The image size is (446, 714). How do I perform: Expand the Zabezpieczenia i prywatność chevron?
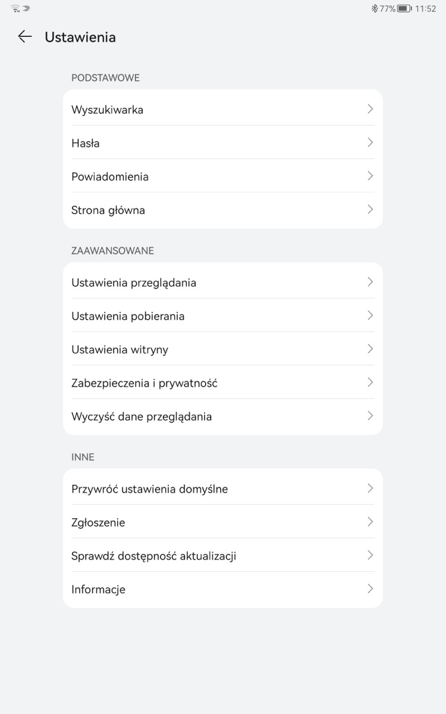(x=370, y=382)
